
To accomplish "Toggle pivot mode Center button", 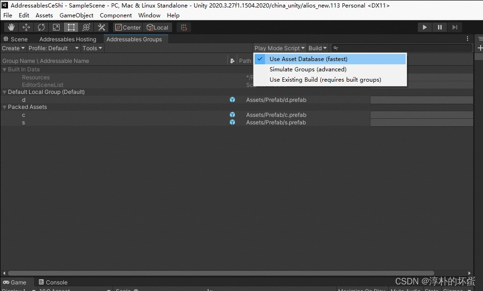I will (128, 27).
